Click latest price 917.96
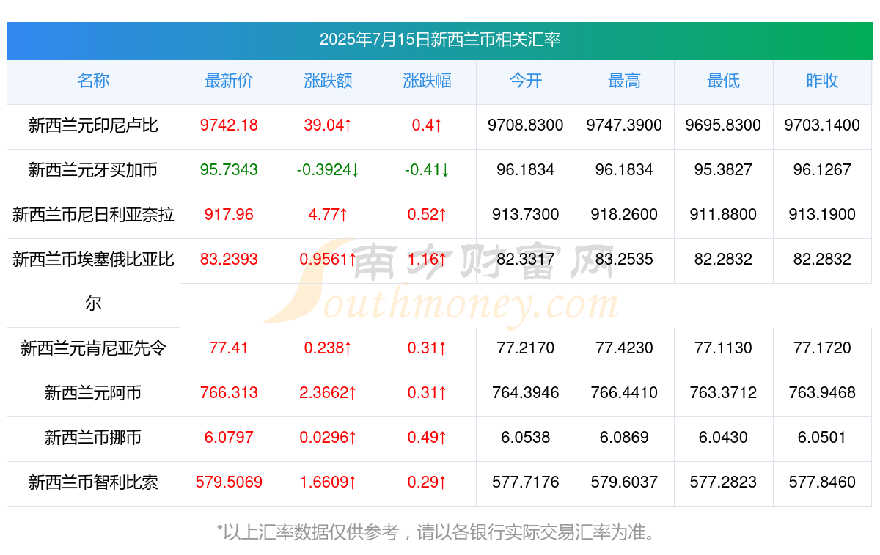880x555 pixels. tap(229, 215)
